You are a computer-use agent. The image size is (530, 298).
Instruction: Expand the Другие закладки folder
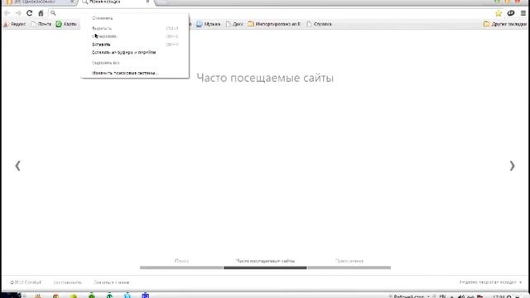[505, 24]
